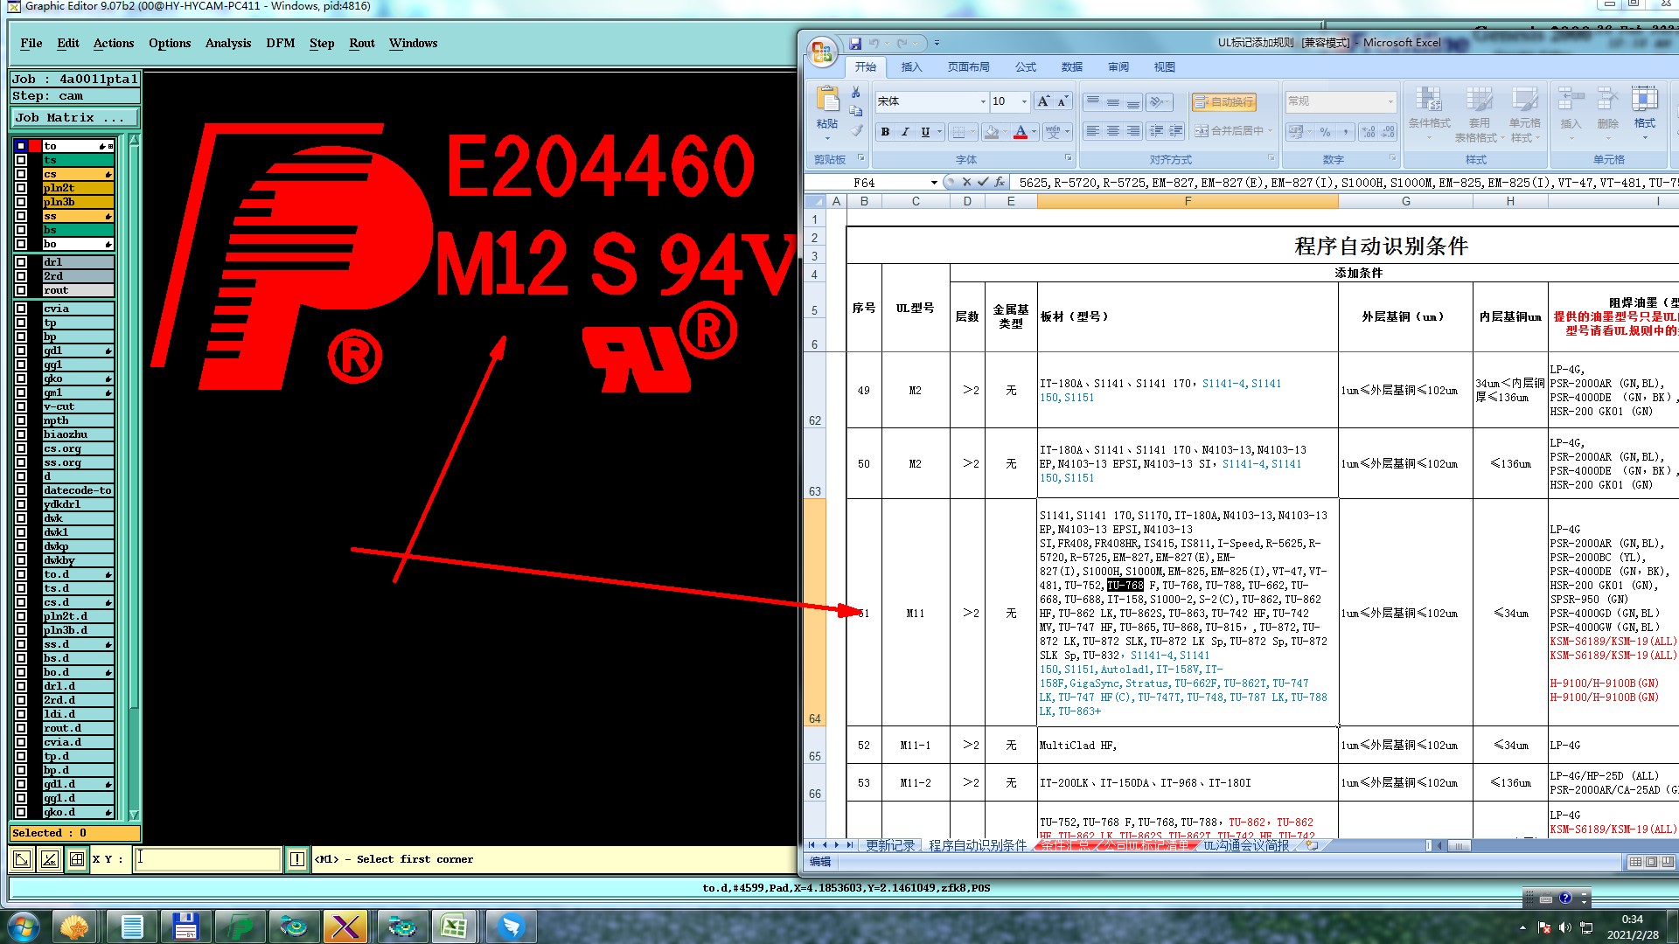Open the Rout menu in Graphic Editor
The height and width of the screenshot is (944, 1679).
point(362,43)
